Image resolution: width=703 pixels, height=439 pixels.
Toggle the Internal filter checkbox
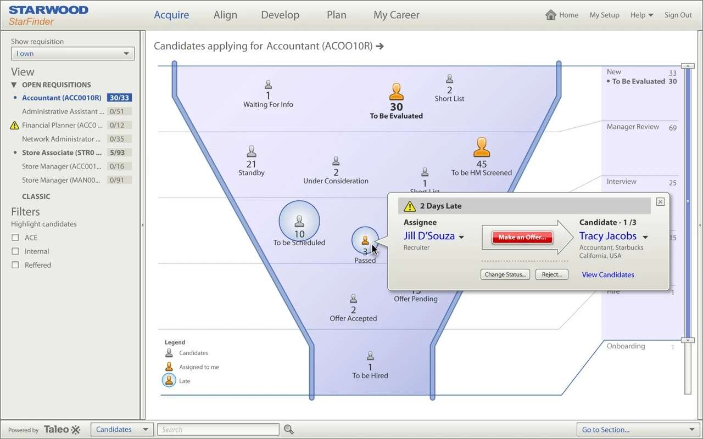coord(15,251)
